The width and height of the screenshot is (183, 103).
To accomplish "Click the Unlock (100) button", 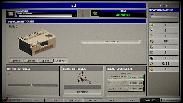I will (x=111, y=42).
